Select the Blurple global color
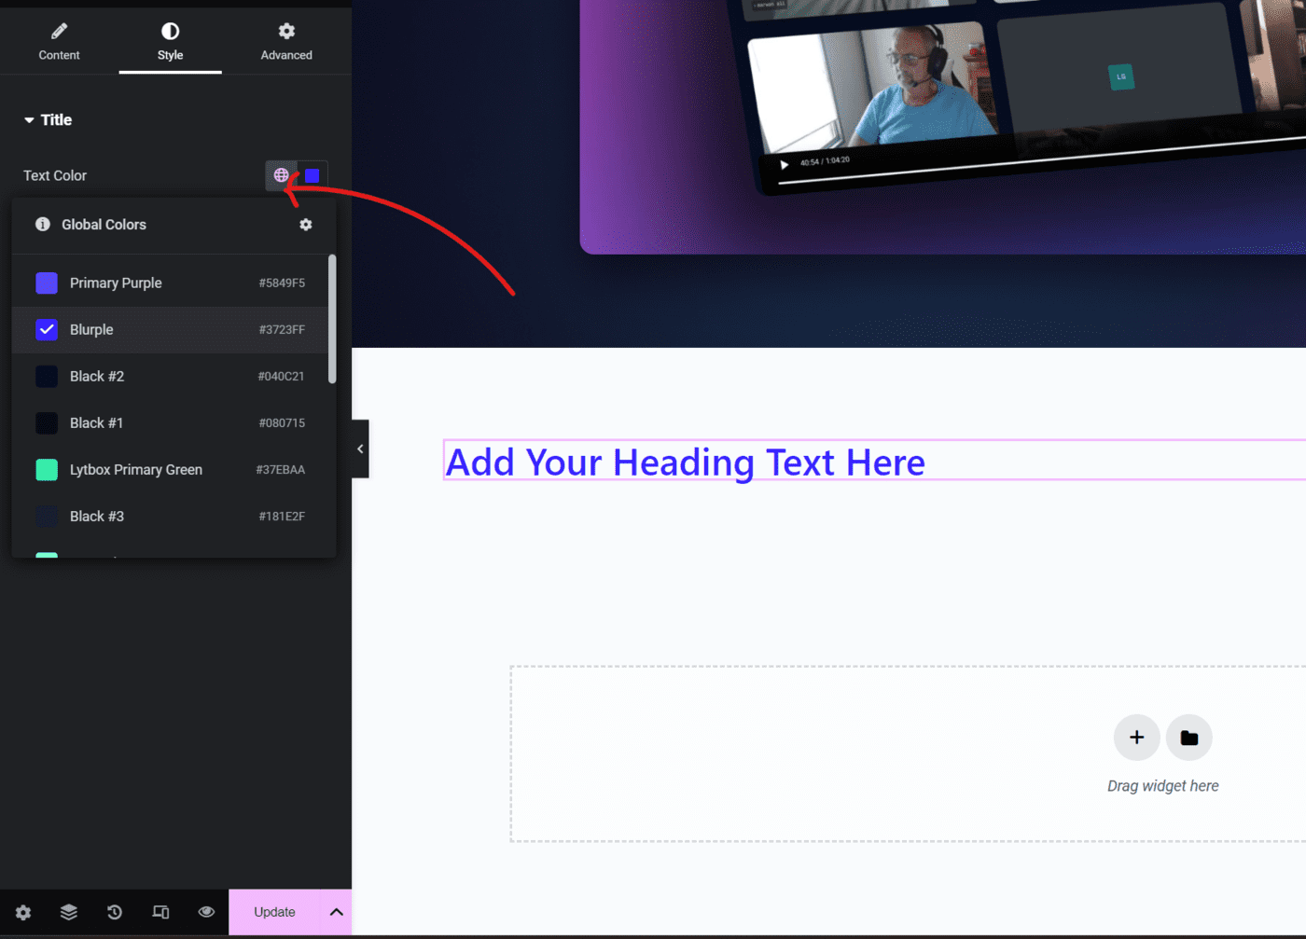Image resolution: width=1306 pixels, height=939 pixels. pyautogui.click(x=170, y=329)
